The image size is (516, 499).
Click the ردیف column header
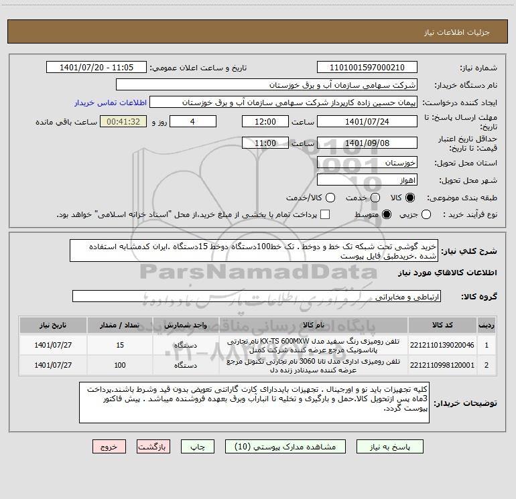tap(487, 325)
